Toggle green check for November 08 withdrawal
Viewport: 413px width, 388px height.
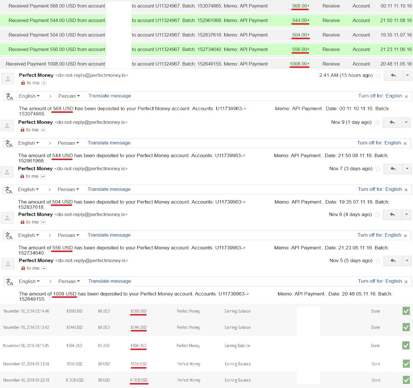click(x=406, y=345)
